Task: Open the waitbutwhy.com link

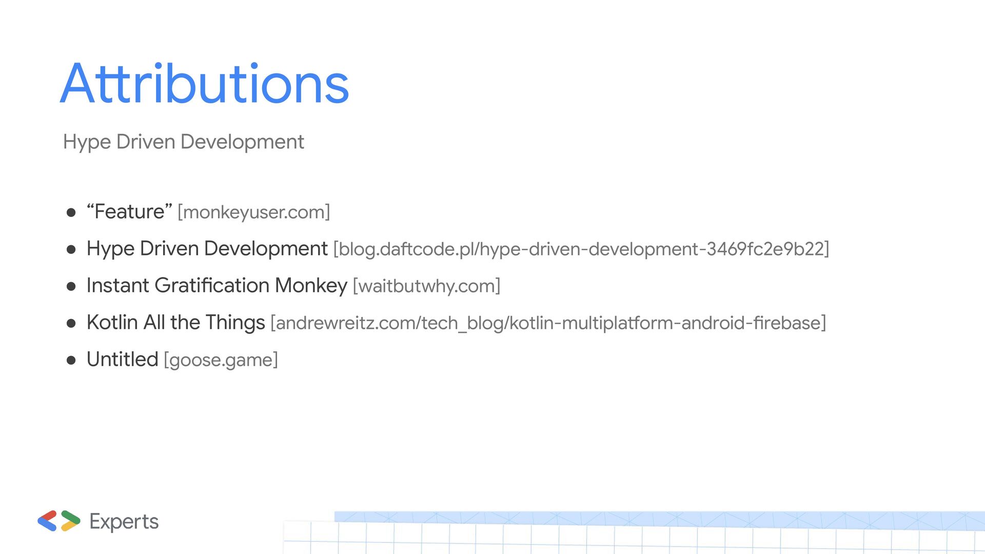Action: [x=426, y=286]
